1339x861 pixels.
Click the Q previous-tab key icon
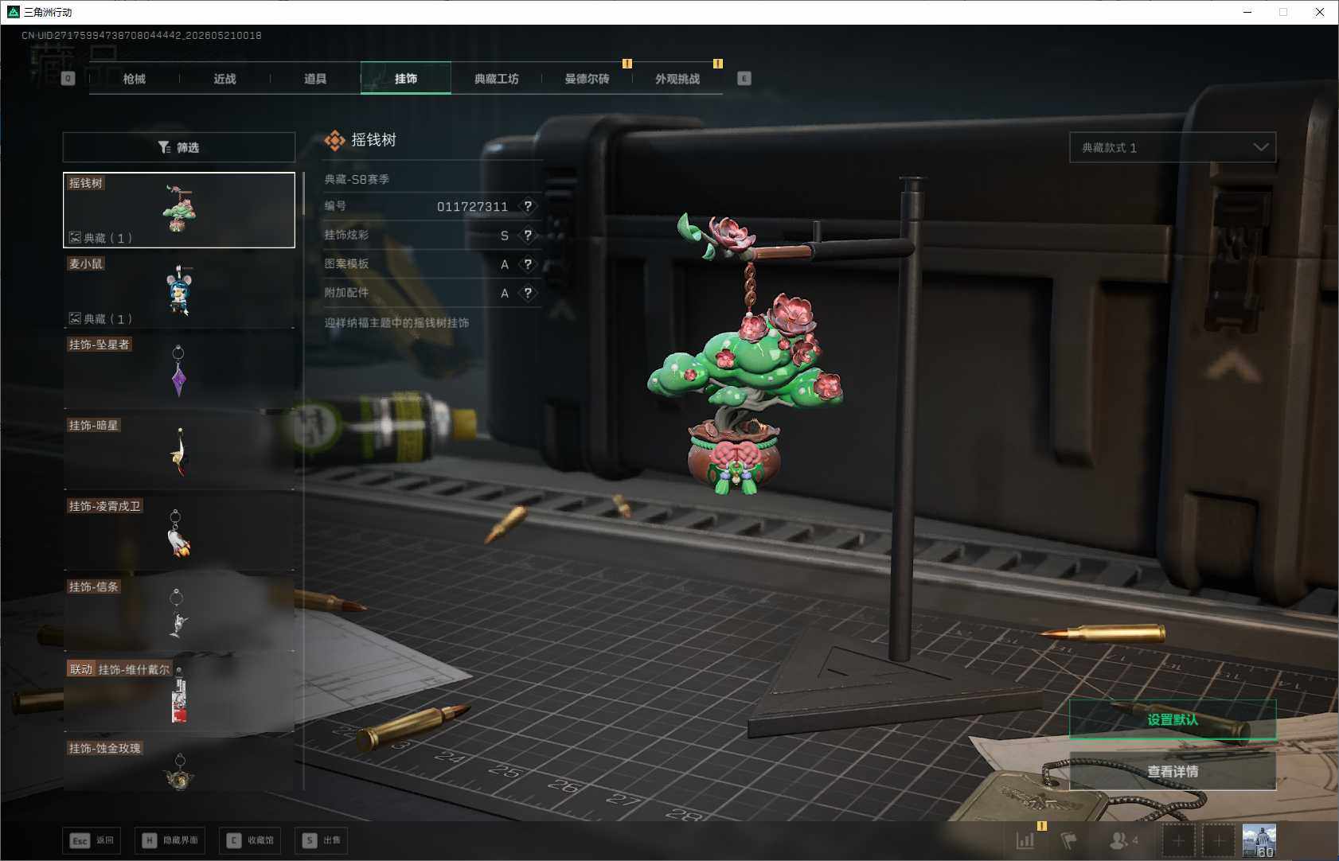(x=68, y=79)
